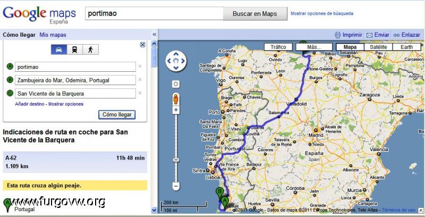Click the Cómo llegar button
Viewport: 425px width, 217px height.
coord(117,114)
